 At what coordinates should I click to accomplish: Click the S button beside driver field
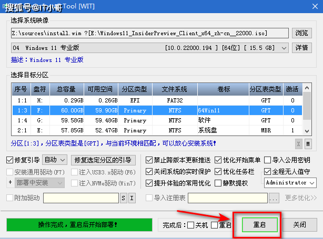124,198
